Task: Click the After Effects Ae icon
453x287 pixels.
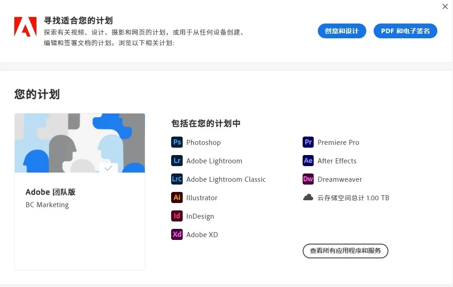Action: point(308,161)
